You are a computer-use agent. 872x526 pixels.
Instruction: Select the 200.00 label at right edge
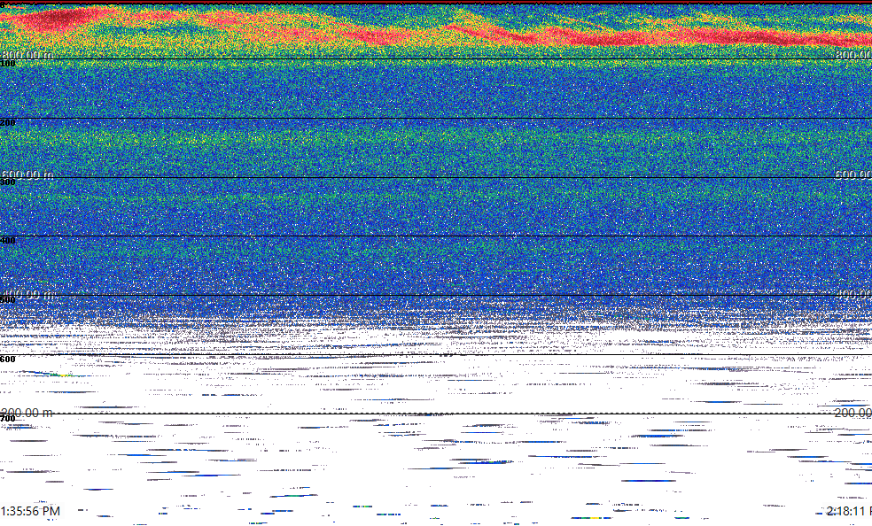[853, 413]
